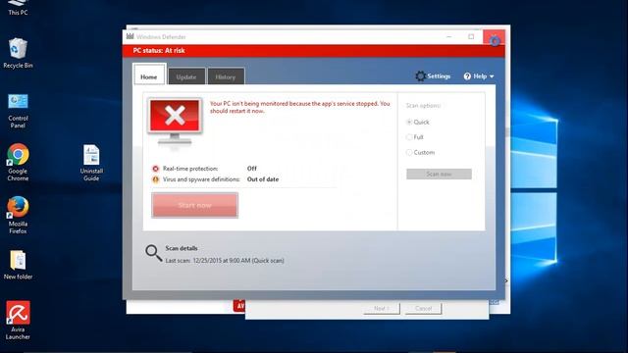Click the Help question mark icon

click(x=467, y=76)
